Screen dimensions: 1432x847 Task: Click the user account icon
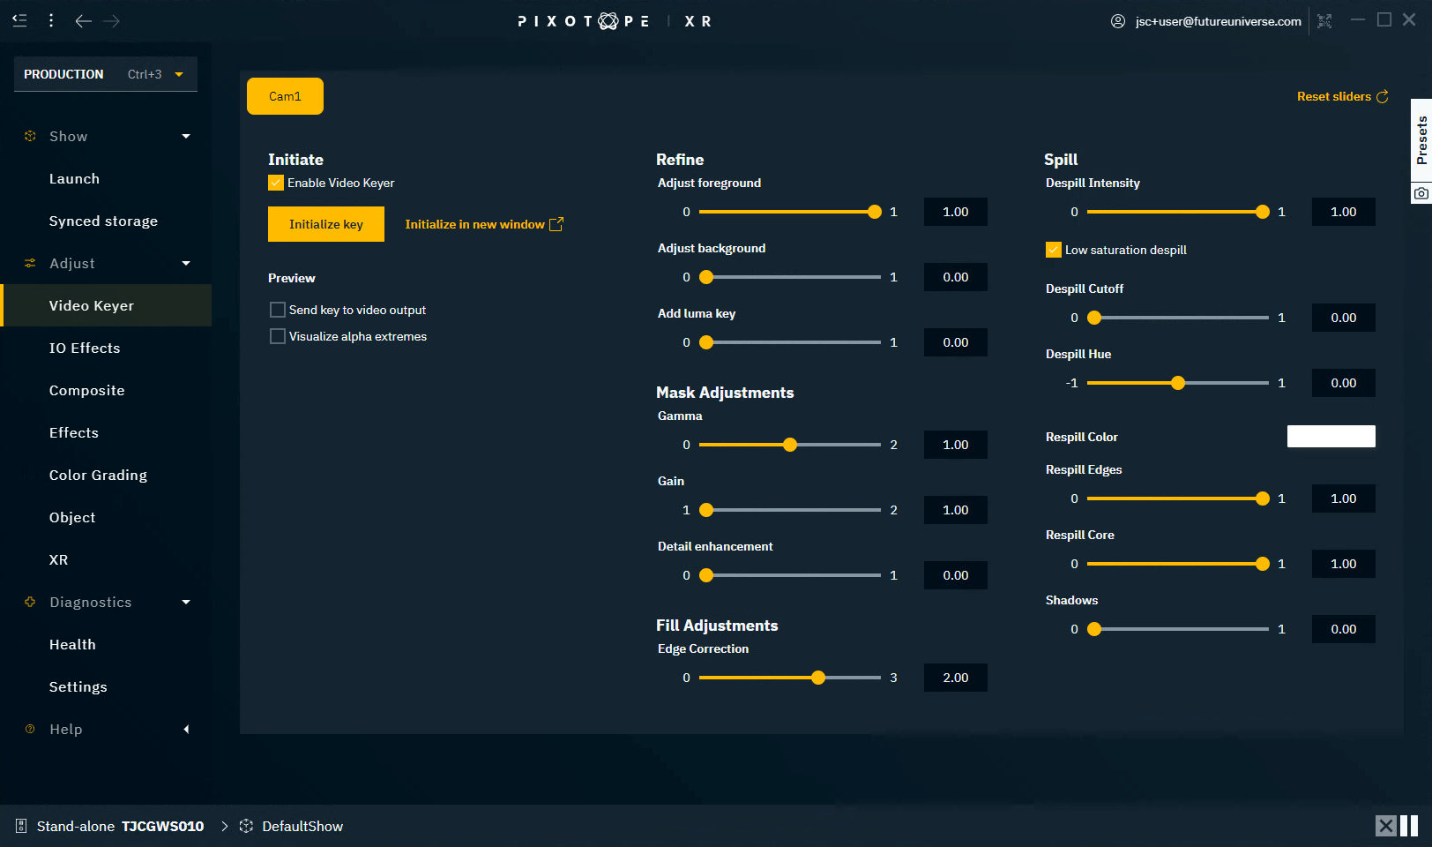pos(1118,20)
